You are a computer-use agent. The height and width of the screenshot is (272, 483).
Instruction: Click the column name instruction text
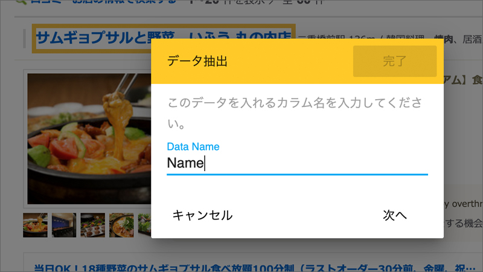click(x=295, y=113)
